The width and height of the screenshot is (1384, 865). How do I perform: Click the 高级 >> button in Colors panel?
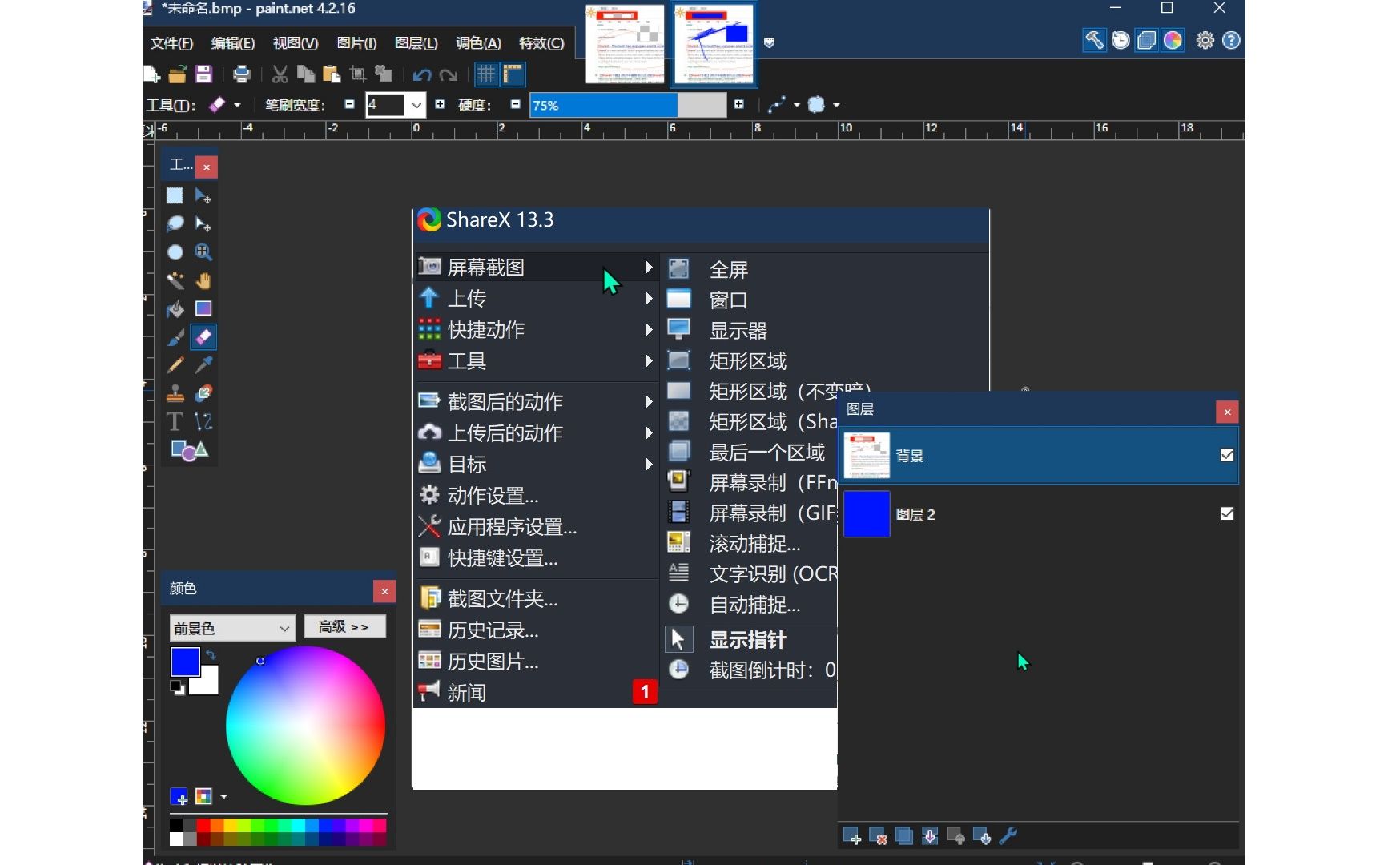pos(344,627)
